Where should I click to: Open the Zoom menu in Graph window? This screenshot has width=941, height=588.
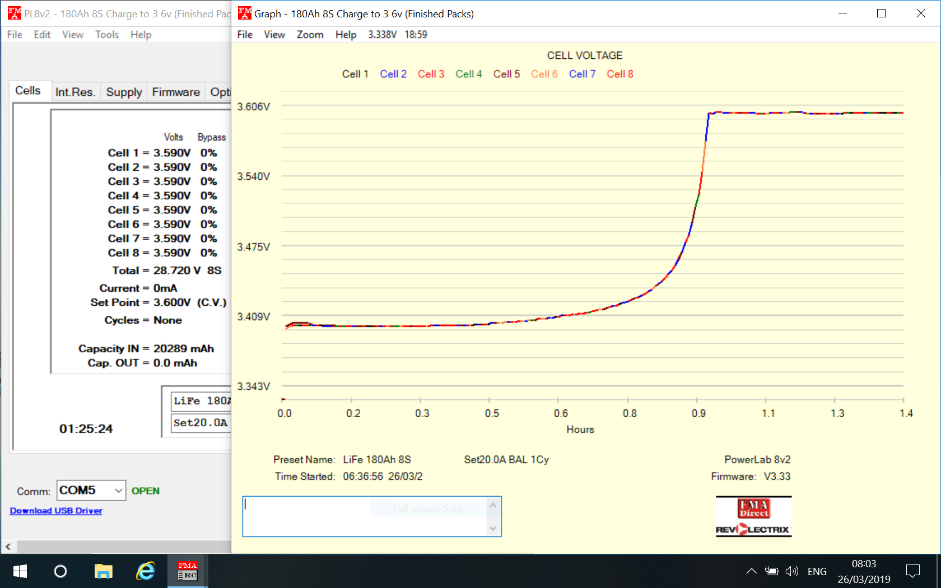310,35
